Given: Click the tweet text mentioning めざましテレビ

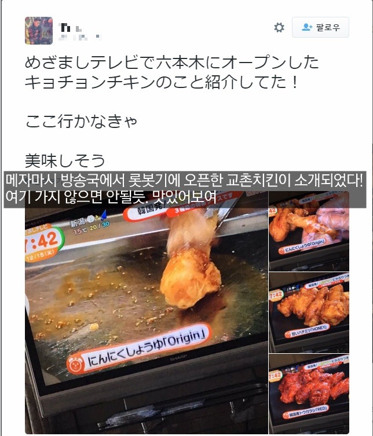Looking at the screenshot, I should [x=171, y=72].
